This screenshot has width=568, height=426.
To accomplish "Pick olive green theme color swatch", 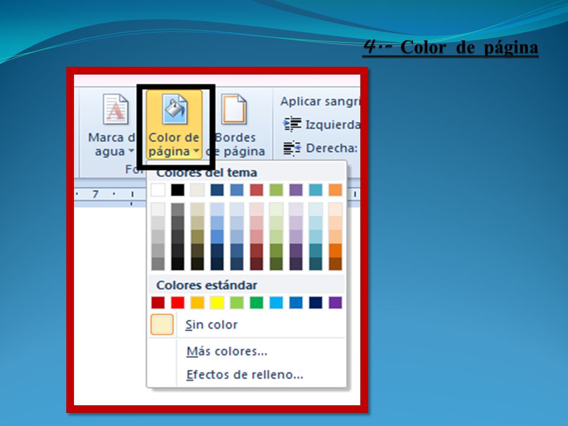I will [x=276, y=190].
